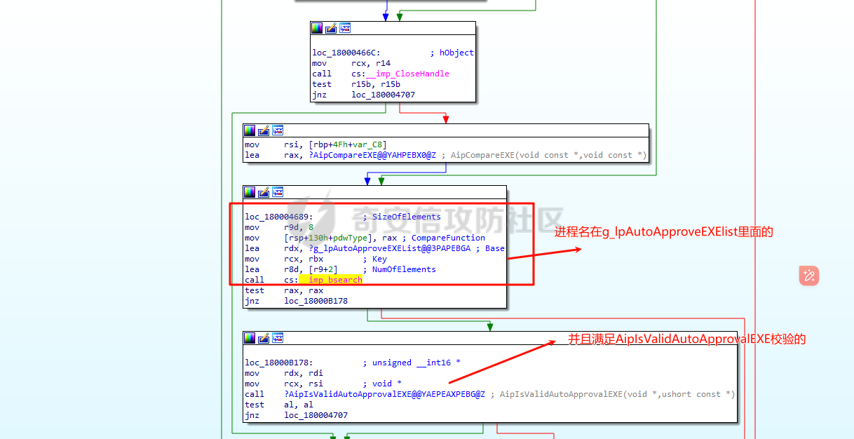Click 'jnz loc_180004707' under CloseHandle
This screenshot has width=854, height=439.
click(x=364, y=95)
